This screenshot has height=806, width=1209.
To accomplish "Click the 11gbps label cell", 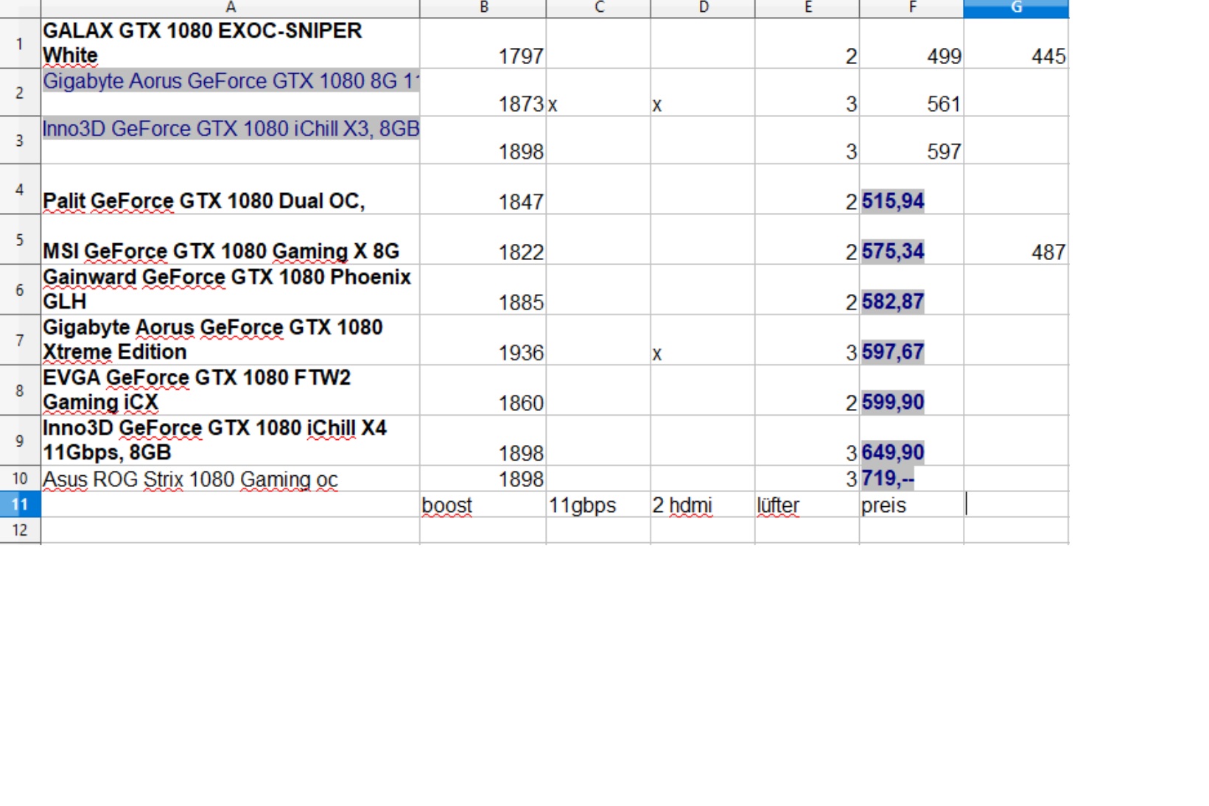I will point(598,505).
